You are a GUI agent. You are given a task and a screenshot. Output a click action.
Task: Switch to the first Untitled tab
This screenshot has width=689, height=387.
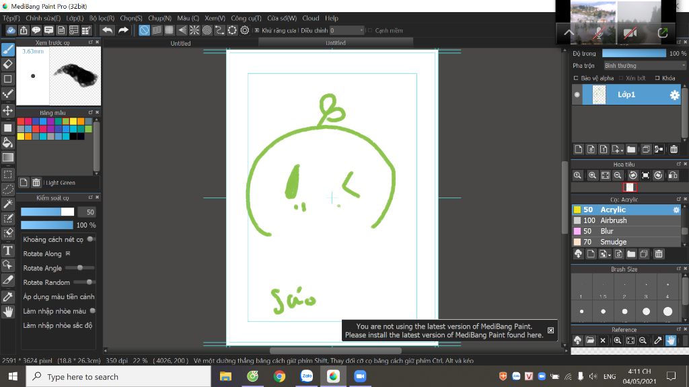click(180, 43)
